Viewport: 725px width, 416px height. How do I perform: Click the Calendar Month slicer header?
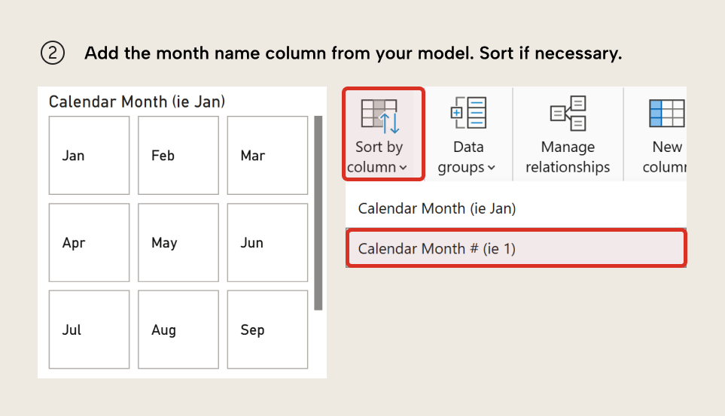click(x=136, y=102)
